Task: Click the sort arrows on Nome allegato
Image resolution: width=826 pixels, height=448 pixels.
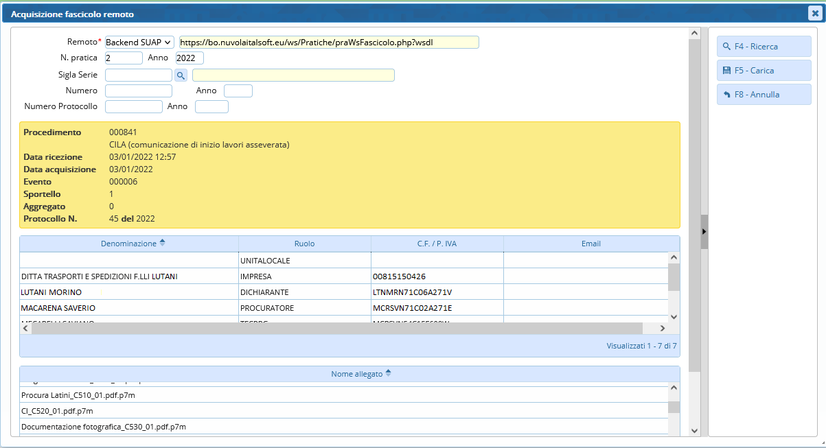Action: pyautogui.click(x=389, y=373)
